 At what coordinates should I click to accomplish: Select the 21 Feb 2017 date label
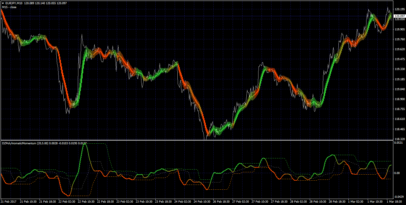click(9, 201)
